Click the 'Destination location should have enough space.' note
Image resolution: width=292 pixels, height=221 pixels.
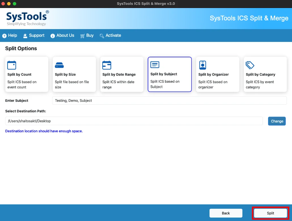(44, 131)
